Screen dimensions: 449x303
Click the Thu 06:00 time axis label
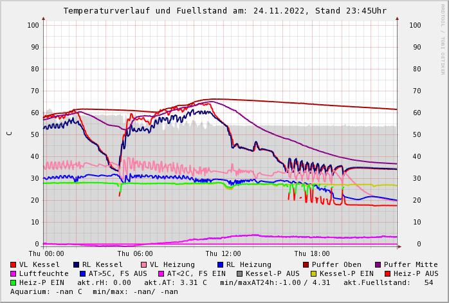tap(134, 253)
